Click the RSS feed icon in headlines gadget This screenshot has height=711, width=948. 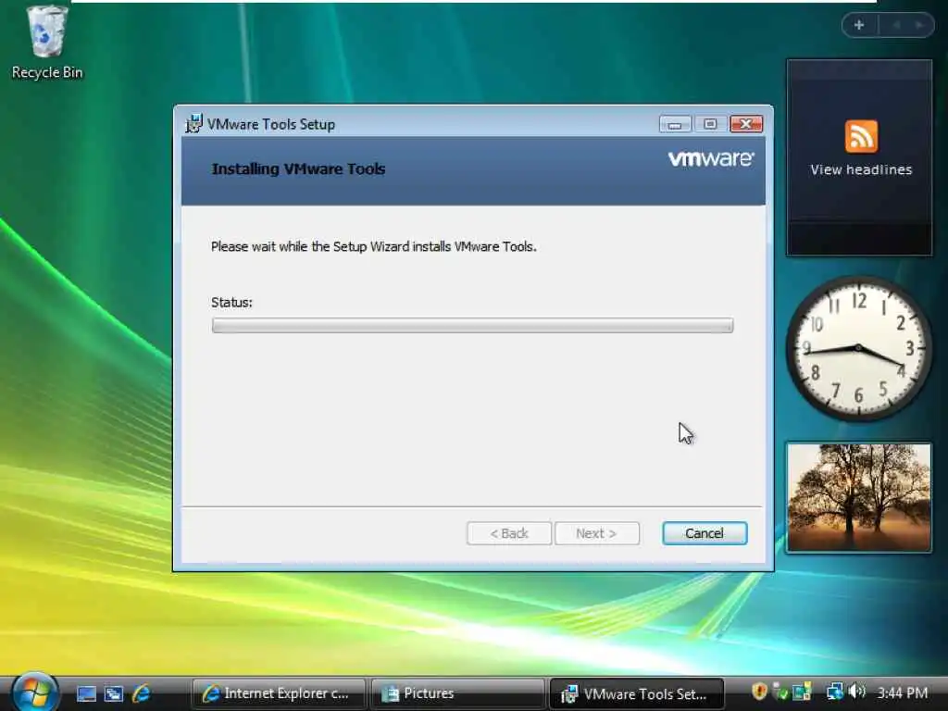point(861,136)
